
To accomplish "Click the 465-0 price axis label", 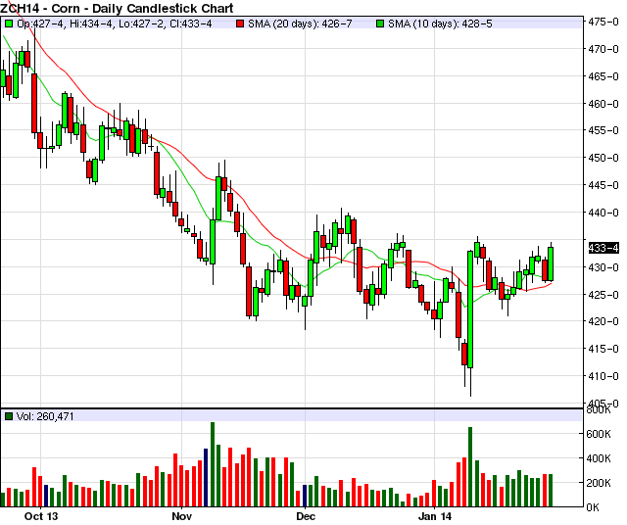I will click(x=603, y=76).
